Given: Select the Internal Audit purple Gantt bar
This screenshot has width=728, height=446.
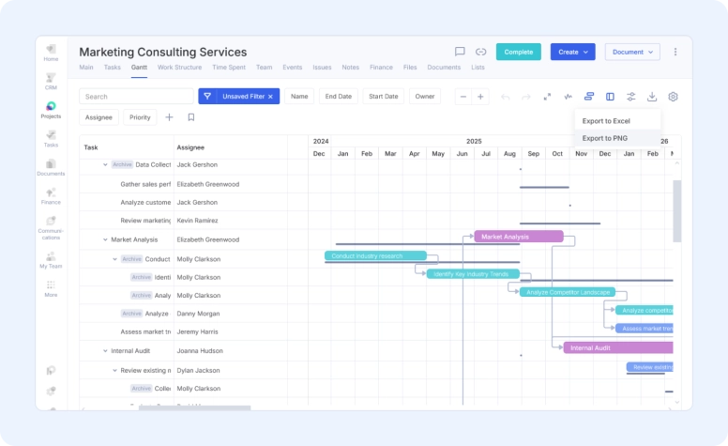Looking at the screenshot, I should (x=618, y=347).
